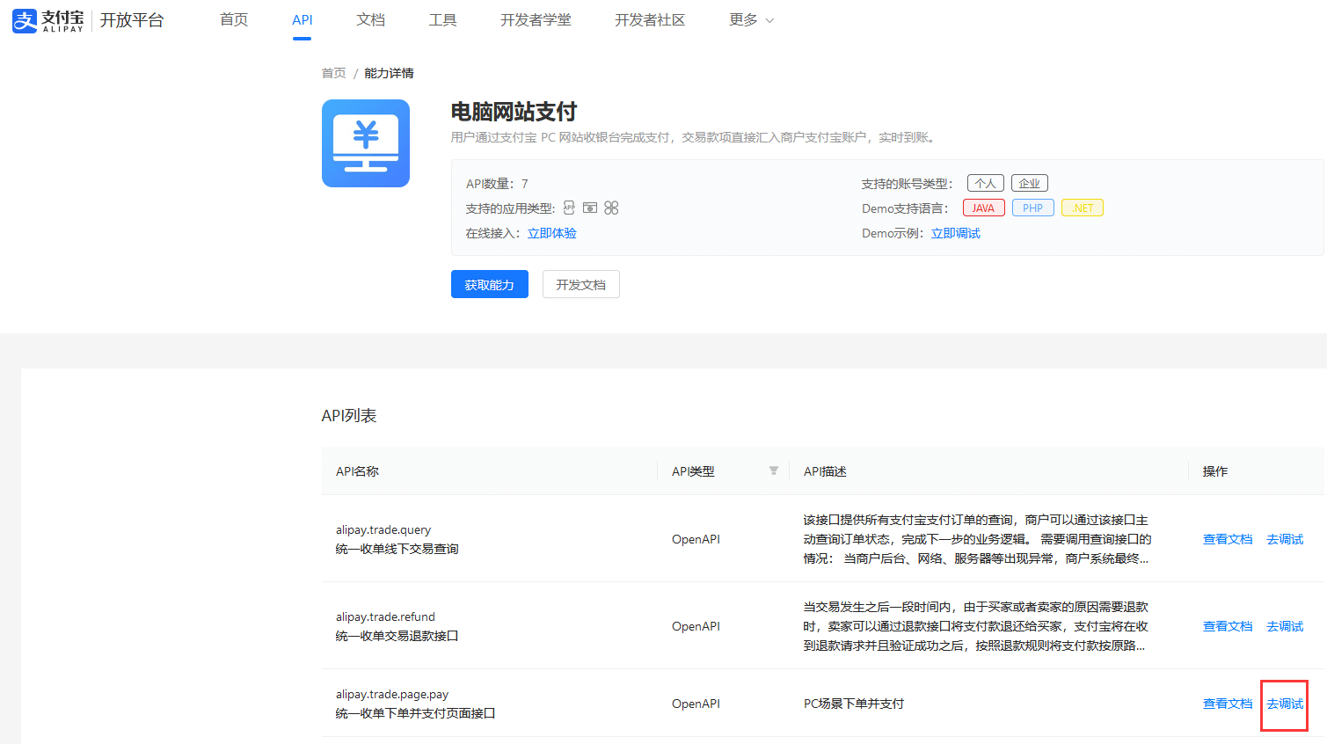This screenshot has width=1327, height=744.
Task: Click 统一收单下单并支付页面接口 text
Action: tap(416, 713)
